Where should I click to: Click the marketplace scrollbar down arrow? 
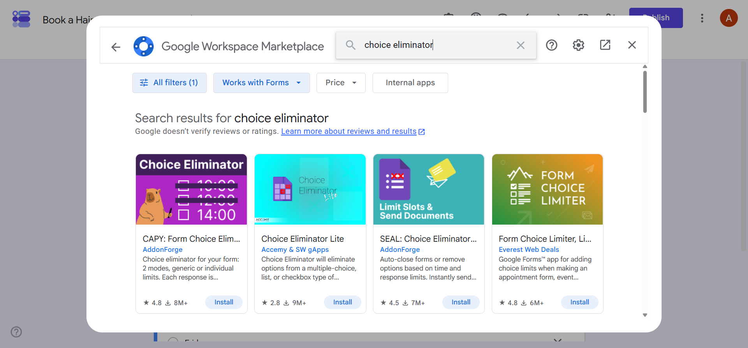[x=645, y=315]
